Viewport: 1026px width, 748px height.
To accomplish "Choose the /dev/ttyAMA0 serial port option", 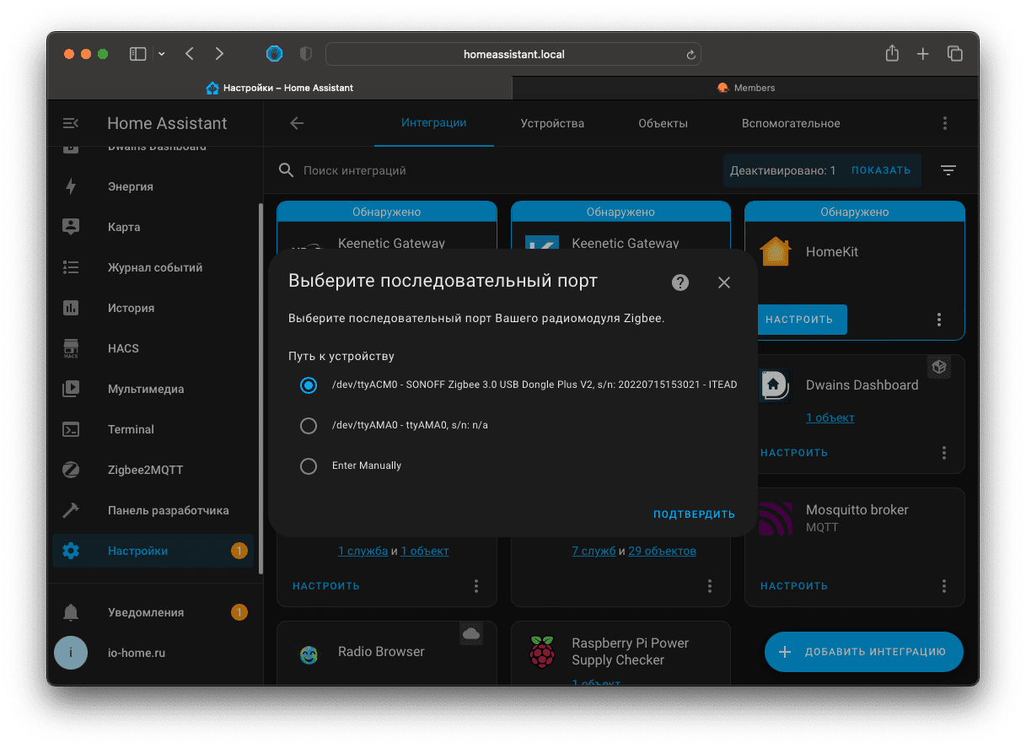I will tap(309, 426).
